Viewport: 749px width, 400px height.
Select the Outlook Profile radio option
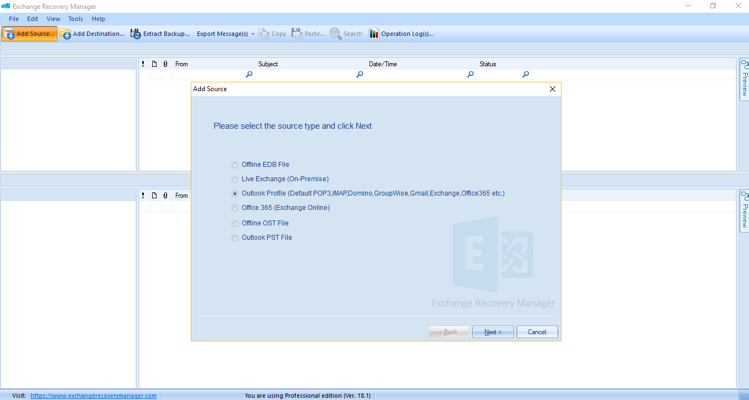click(x=235, y=193)
